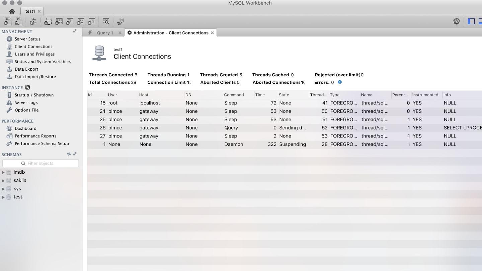Image resolution: width=482 pixels, height=271 pixels.
Task: Click the open SQL script file icon
Action: (x=19, y=21)
